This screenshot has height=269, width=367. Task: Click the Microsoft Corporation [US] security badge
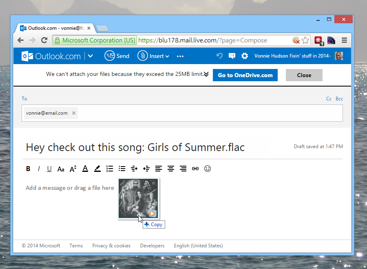(95, 40)
